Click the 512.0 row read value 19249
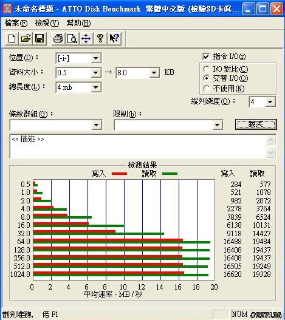The image size is (285, 320). point(262,267)
